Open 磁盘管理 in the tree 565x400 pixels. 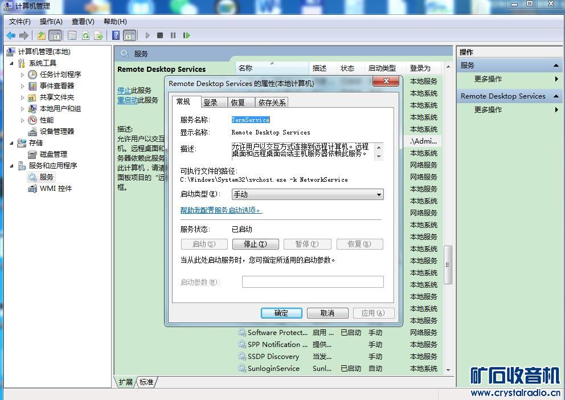(x=54, y=154)
